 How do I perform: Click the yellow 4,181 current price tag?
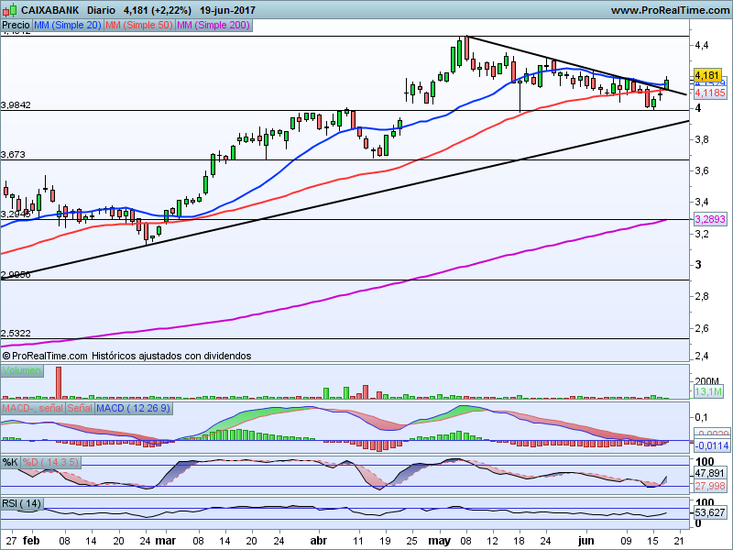click(706, 75)
